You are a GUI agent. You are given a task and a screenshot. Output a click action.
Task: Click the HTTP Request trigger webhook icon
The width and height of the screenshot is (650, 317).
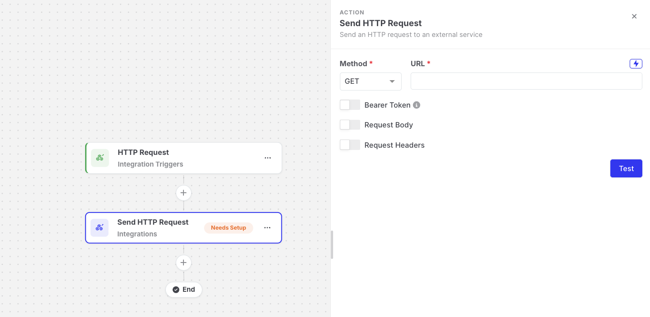[100, 158]
